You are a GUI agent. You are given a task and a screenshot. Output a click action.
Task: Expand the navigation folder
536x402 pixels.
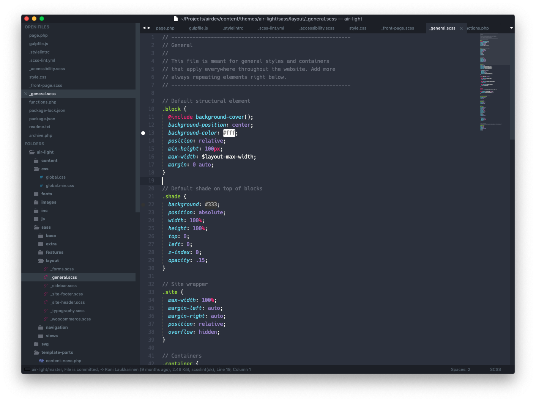(41, 327)
